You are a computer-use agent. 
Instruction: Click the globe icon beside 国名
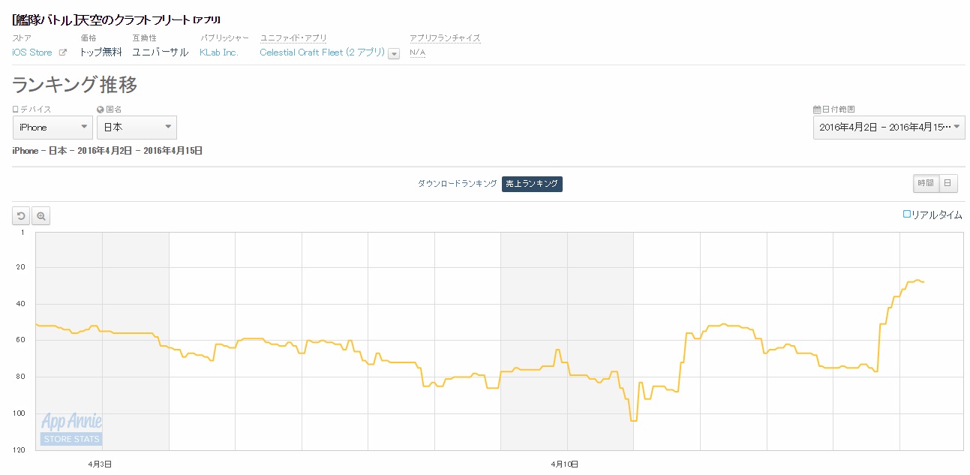[101, 110]
